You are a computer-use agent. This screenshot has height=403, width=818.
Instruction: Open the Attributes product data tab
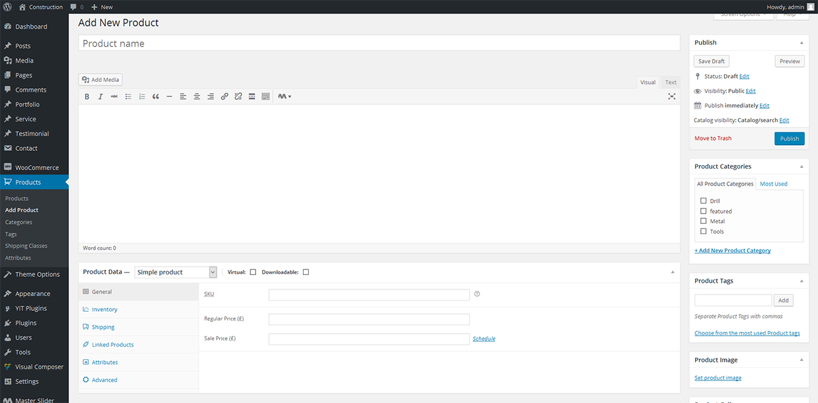139,363
